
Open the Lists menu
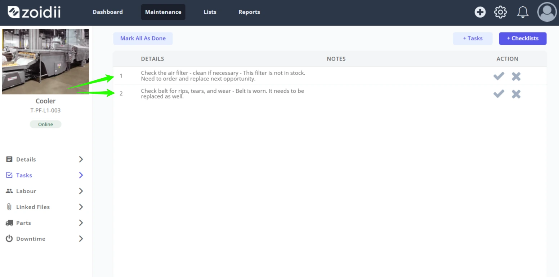(210, 12)
